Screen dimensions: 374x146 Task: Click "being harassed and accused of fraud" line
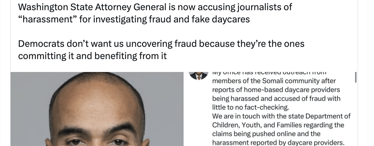276,98
